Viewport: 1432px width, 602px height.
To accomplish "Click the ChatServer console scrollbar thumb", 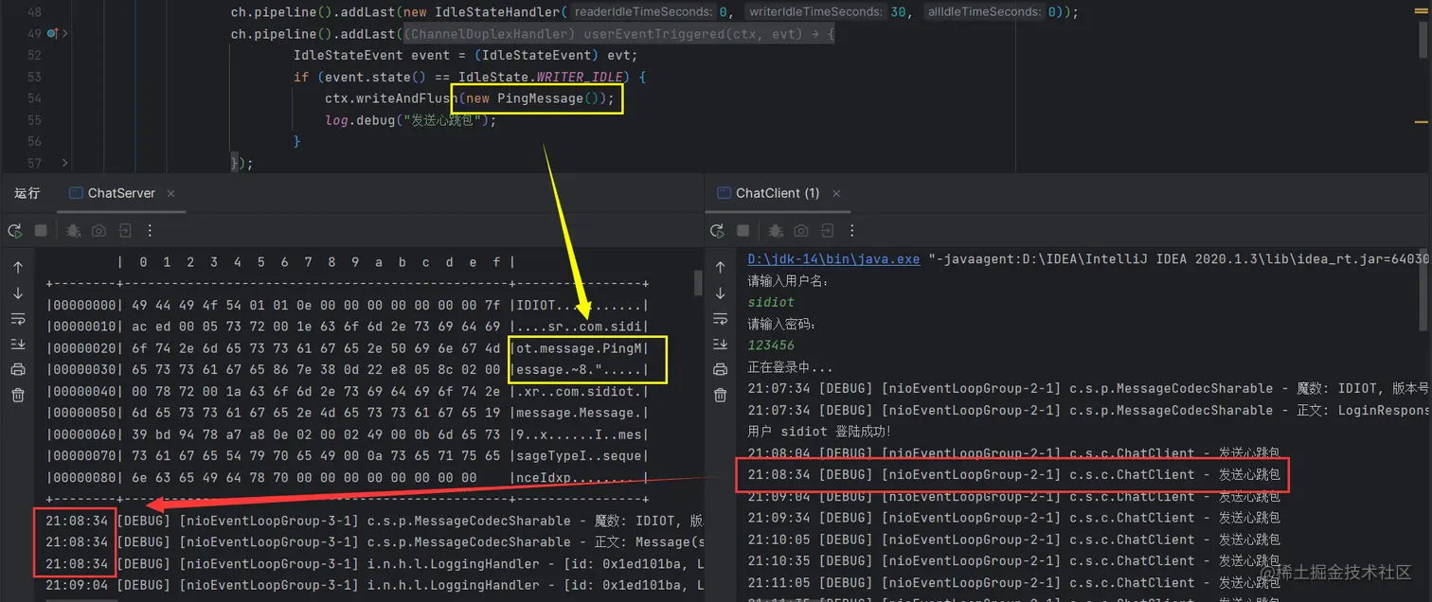I will pos(699,282).
